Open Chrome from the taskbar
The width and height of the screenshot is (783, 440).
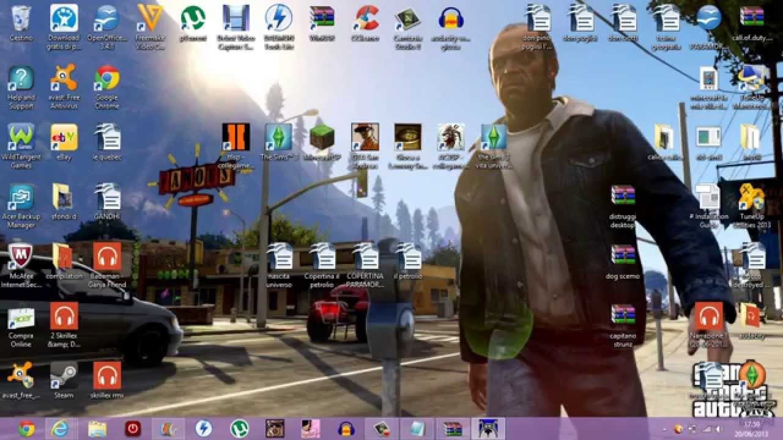26,428
